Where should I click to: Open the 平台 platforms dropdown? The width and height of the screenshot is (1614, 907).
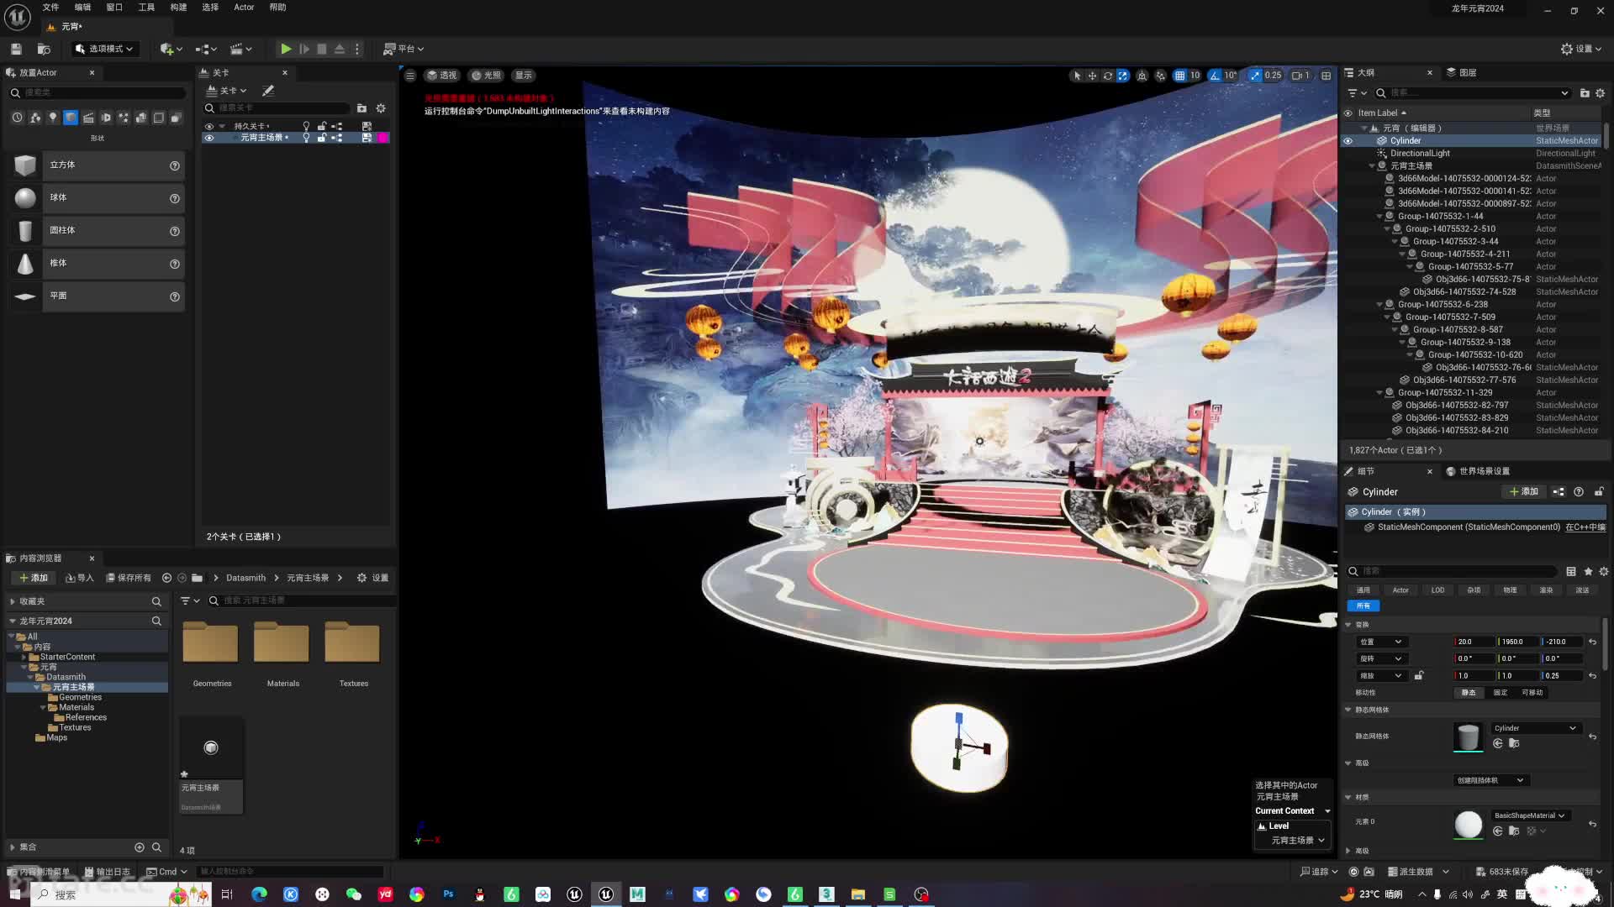click(x=403, y=50)
